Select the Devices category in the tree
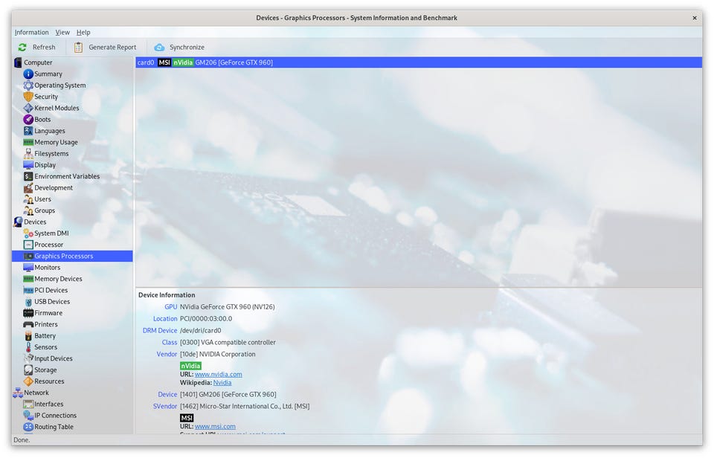Viewport: 714px width, 458px height. [x=35, y=222]
